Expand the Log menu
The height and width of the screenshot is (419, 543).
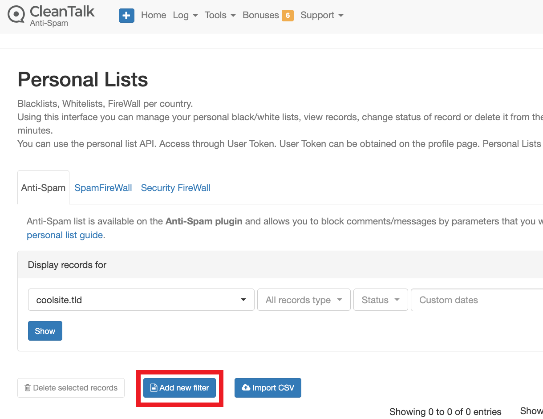(185, 15)
